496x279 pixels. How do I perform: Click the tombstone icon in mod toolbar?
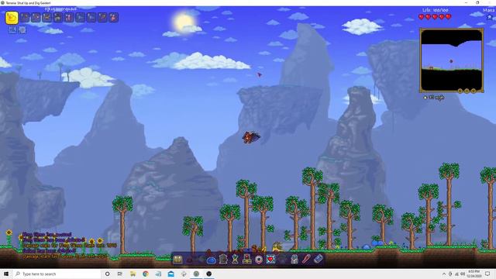tap(223, 260)
